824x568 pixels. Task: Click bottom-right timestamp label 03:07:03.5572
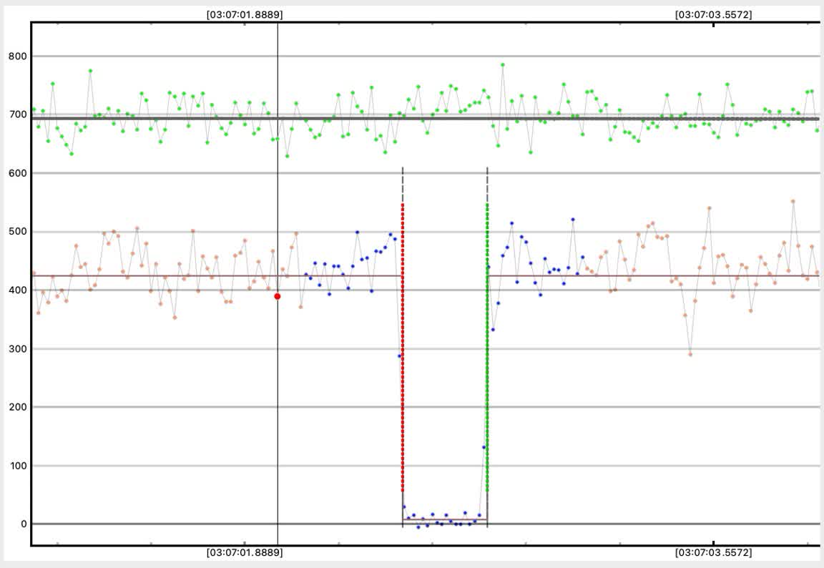tap(713, 553)
